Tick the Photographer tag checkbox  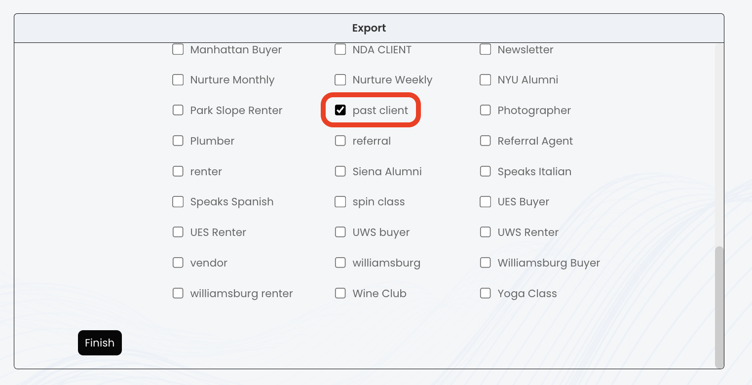pos(486,110)
